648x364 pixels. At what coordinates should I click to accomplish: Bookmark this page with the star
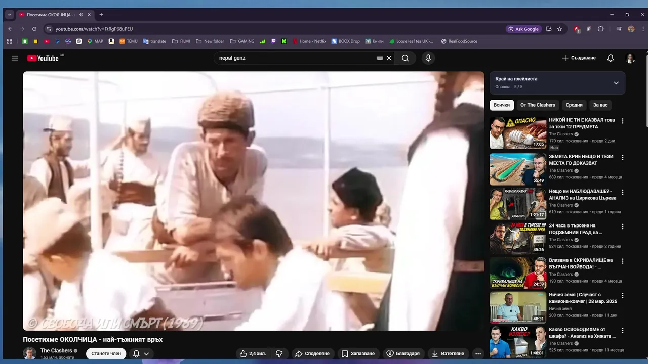(559, 29)
